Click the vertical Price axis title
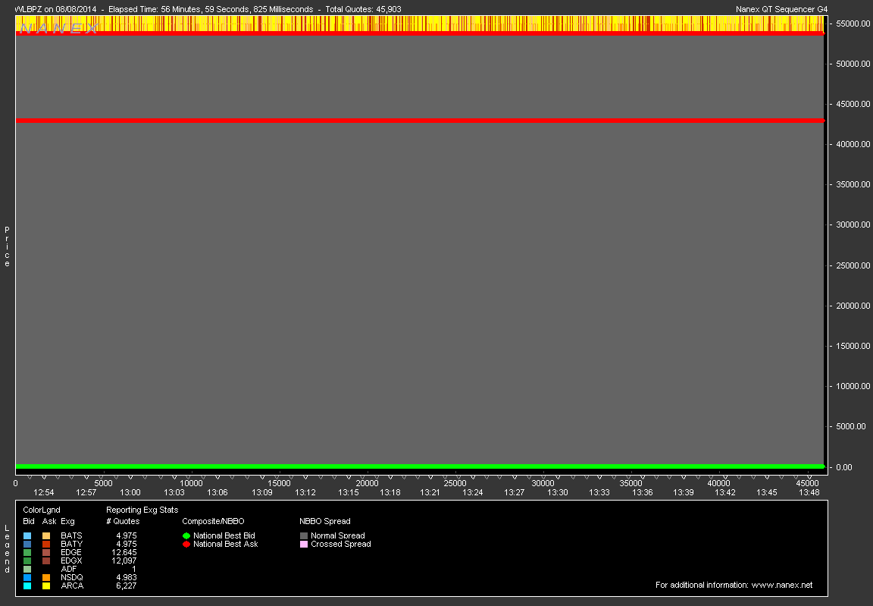 coord(8,246)
